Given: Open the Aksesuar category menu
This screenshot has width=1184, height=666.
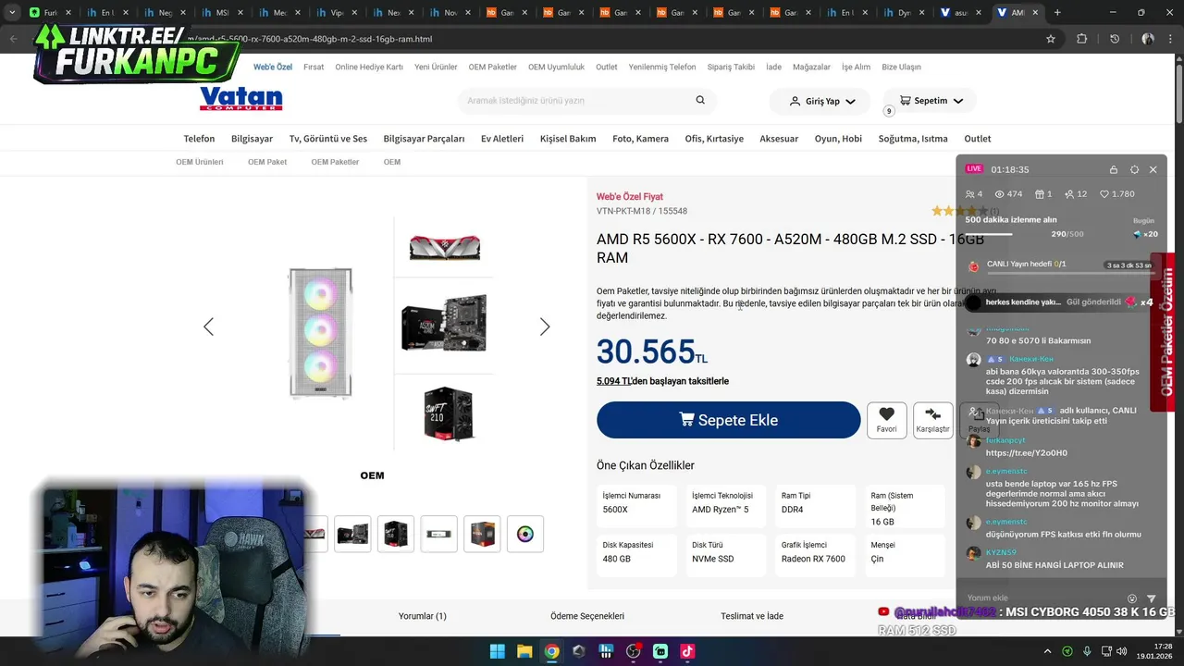Looking at the screenshot, I should click(779, 139).
